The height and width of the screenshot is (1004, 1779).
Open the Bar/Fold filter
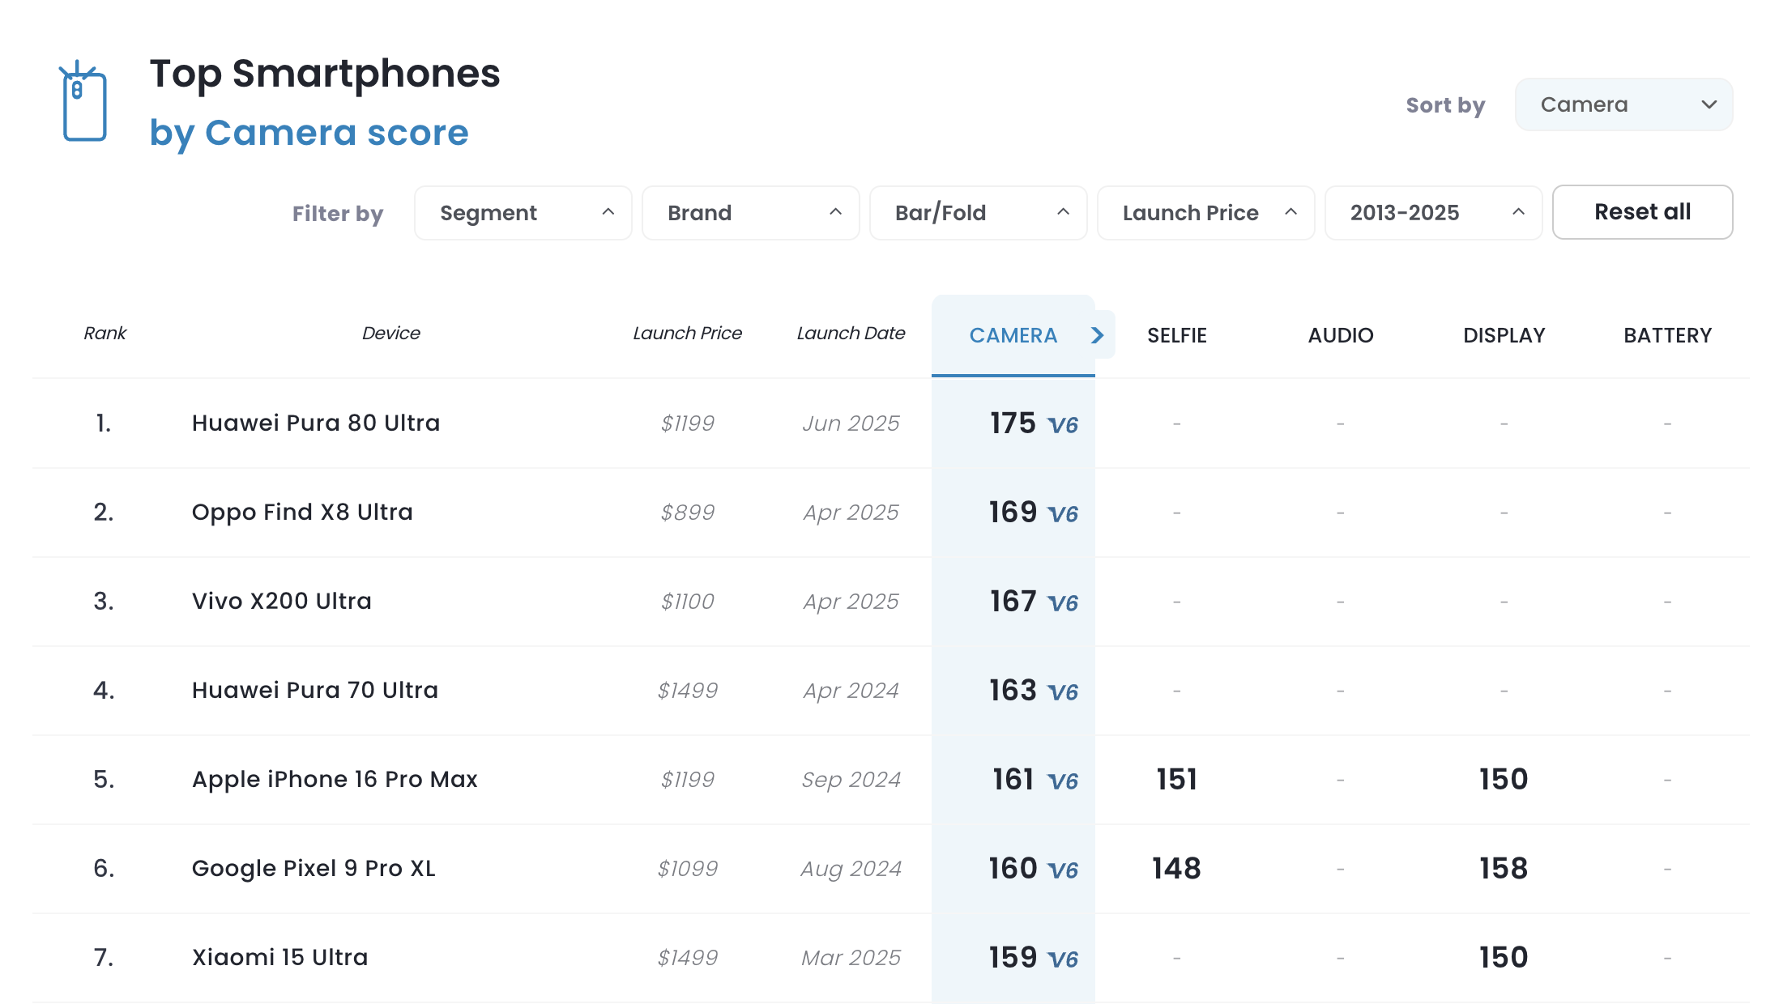(978, 213)
